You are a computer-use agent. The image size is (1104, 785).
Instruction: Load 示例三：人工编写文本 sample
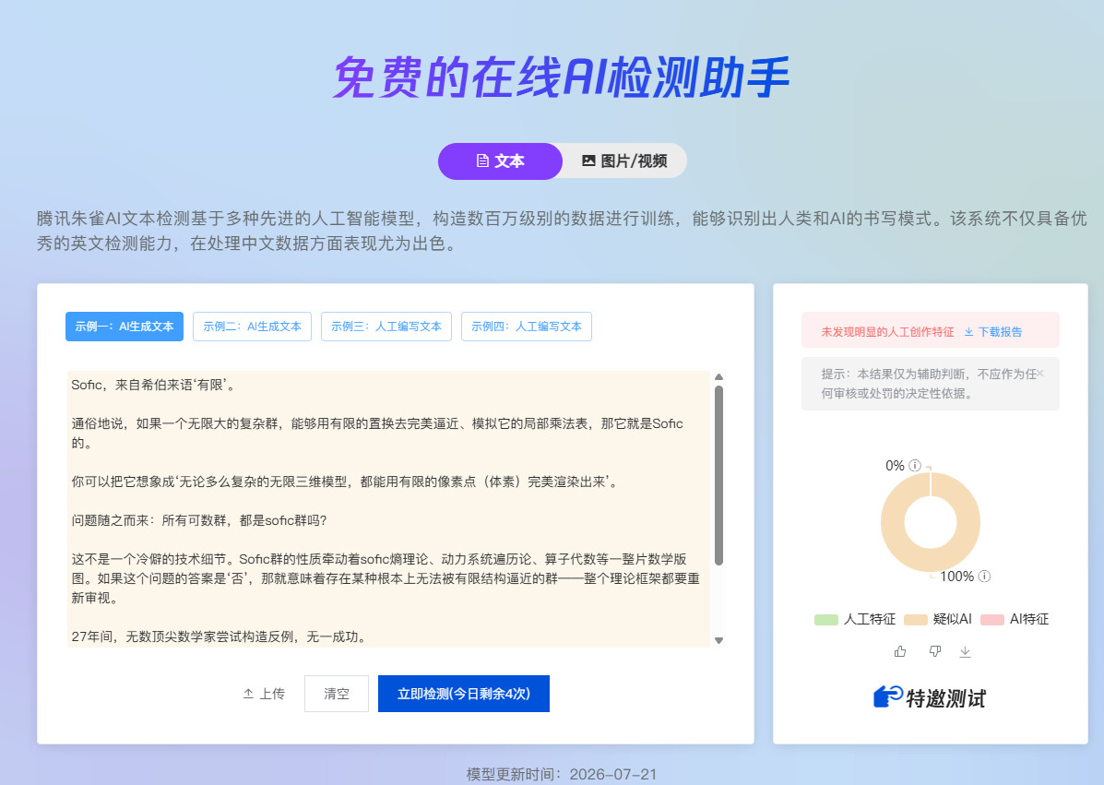click(x=386, y=327)
